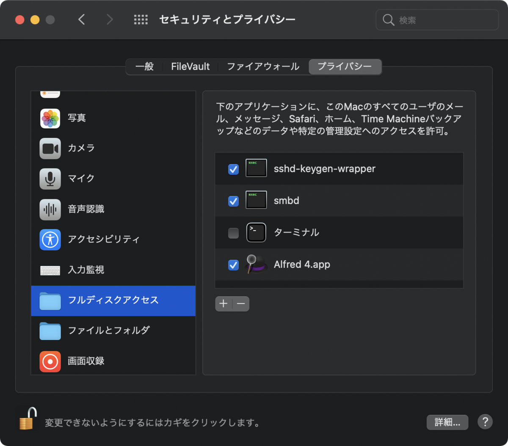Enable Full Disk Access for ターミナル
This screenshot has height=446, width=508.
point(233,233)
